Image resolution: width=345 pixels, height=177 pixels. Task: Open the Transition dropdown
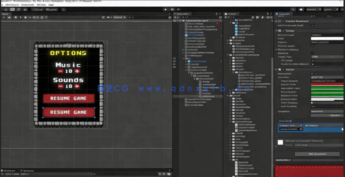point(327,77)
